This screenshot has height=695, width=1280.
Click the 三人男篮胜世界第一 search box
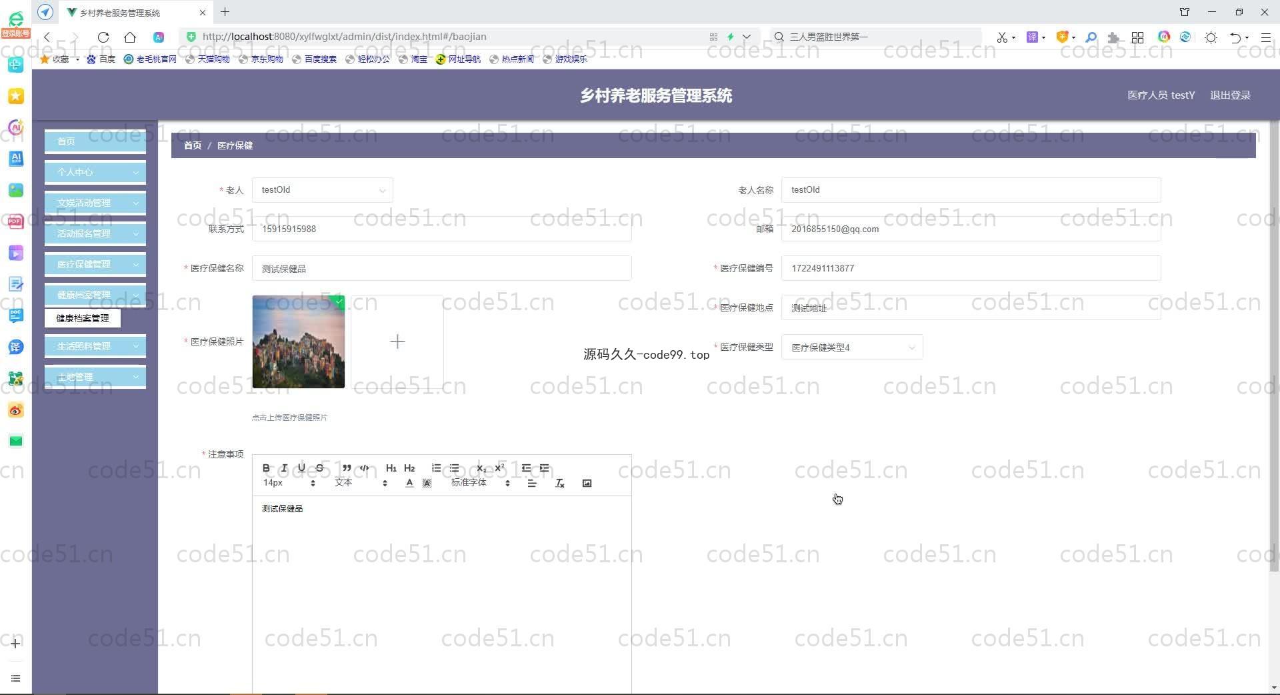[877, 37]
